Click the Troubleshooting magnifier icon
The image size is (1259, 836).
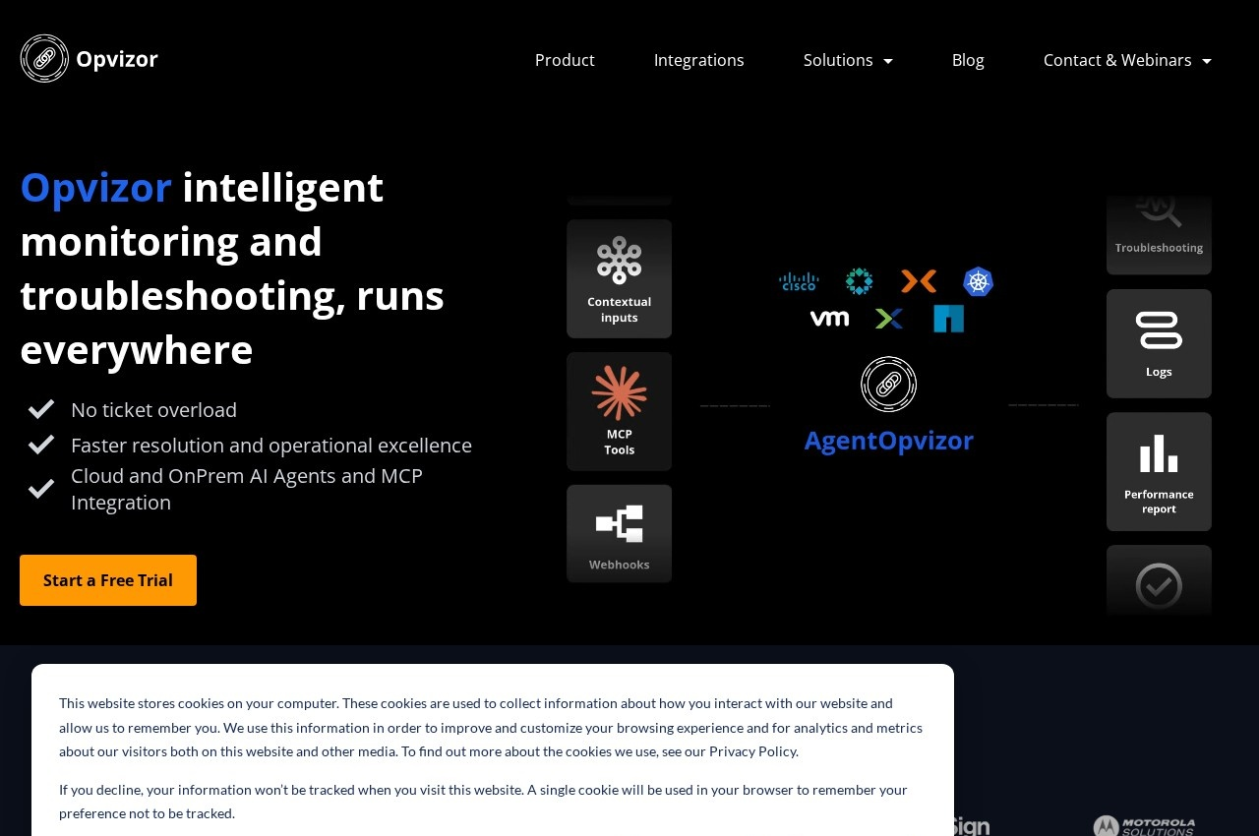[1159, 209]
